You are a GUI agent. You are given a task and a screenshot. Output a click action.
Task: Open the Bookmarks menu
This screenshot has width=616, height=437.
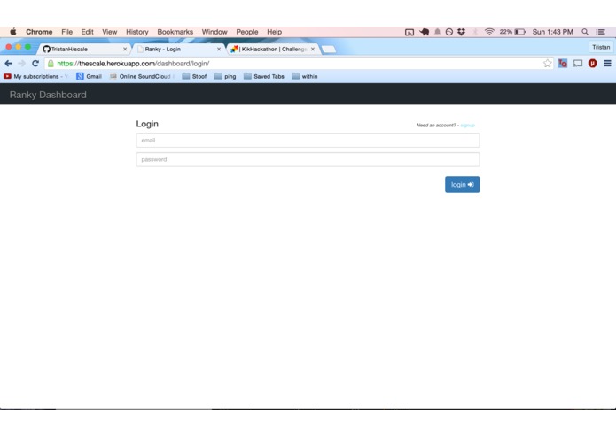[x=175, y=32]
